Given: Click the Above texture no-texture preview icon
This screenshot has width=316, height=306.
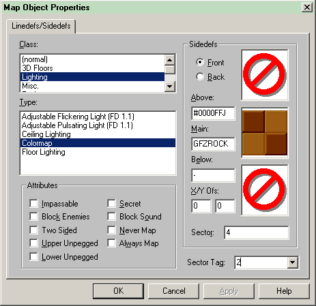Looking at the screenshot, I should pos(265,75).
